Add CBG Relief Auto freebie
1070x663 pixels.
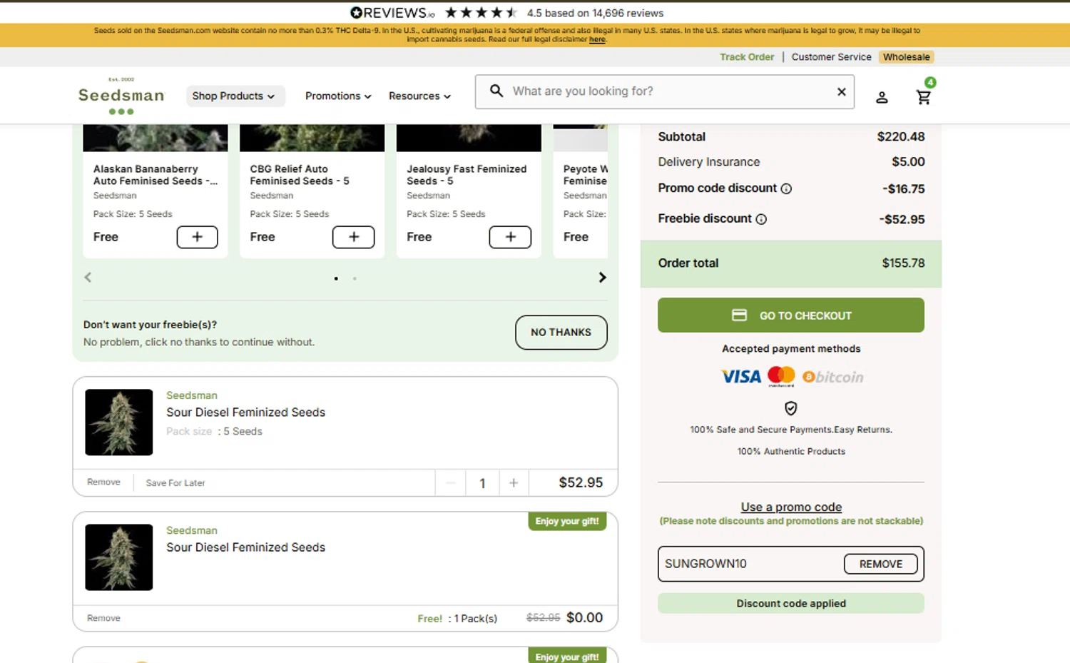354,237
